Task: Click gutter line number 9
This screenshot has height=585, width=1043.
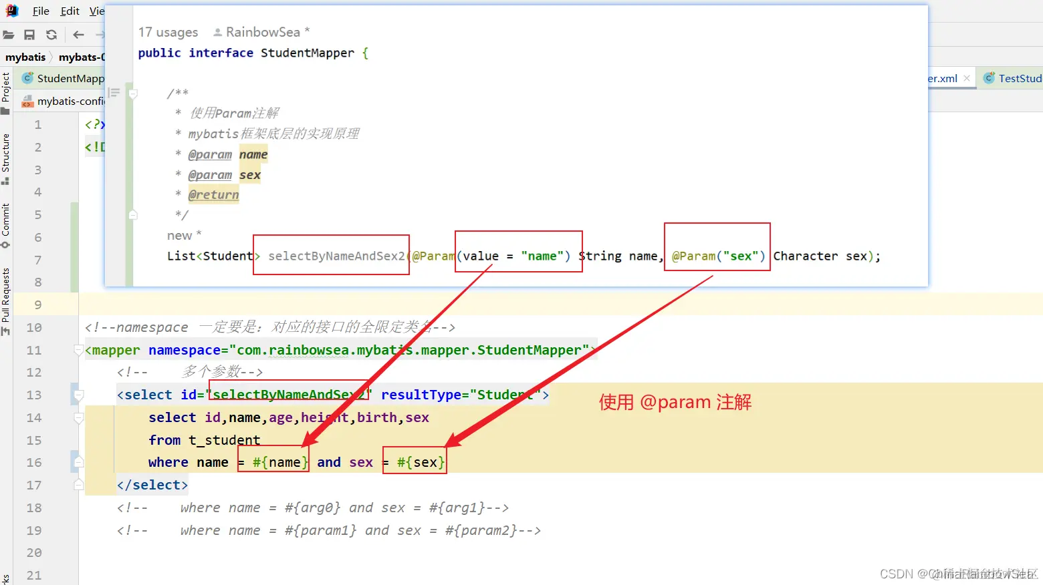Action: pos(38,305)
